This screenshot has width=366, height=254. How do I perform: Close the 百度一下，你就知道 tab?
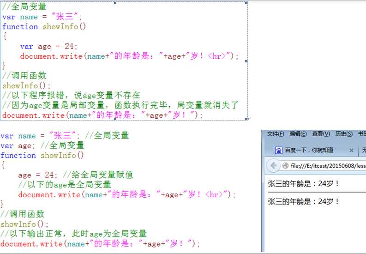[x=351, y=151]
